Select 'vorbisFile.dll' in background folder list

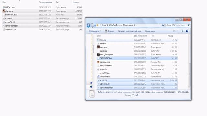[x=42, y=22]
